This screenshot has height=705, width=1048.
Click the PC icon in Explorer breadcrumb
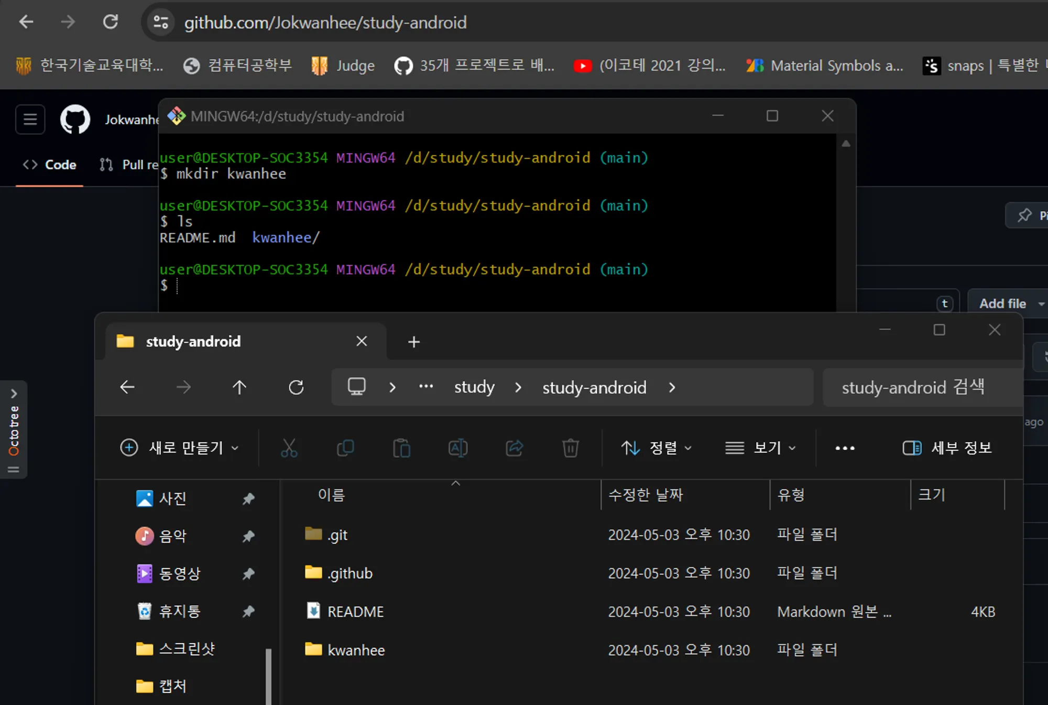[356, 387]
